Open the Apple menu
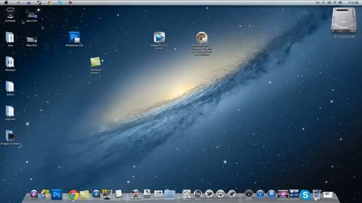 [x=6, y=2]
